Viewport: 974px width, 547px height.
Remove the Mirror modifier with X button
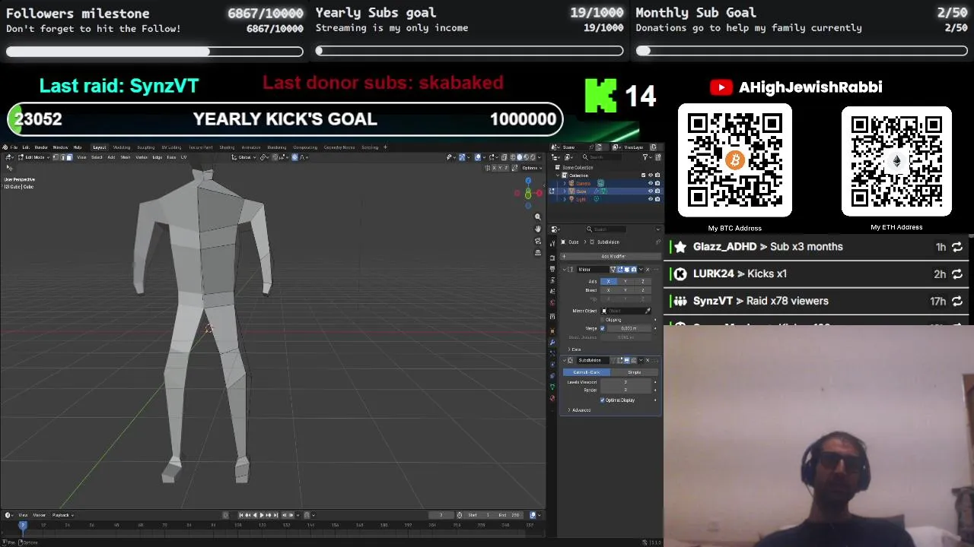coord(648,270)
